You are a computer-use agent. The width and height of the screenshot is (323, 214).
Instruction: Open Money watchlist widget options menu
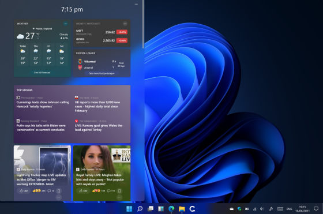(x=125, y=24)
